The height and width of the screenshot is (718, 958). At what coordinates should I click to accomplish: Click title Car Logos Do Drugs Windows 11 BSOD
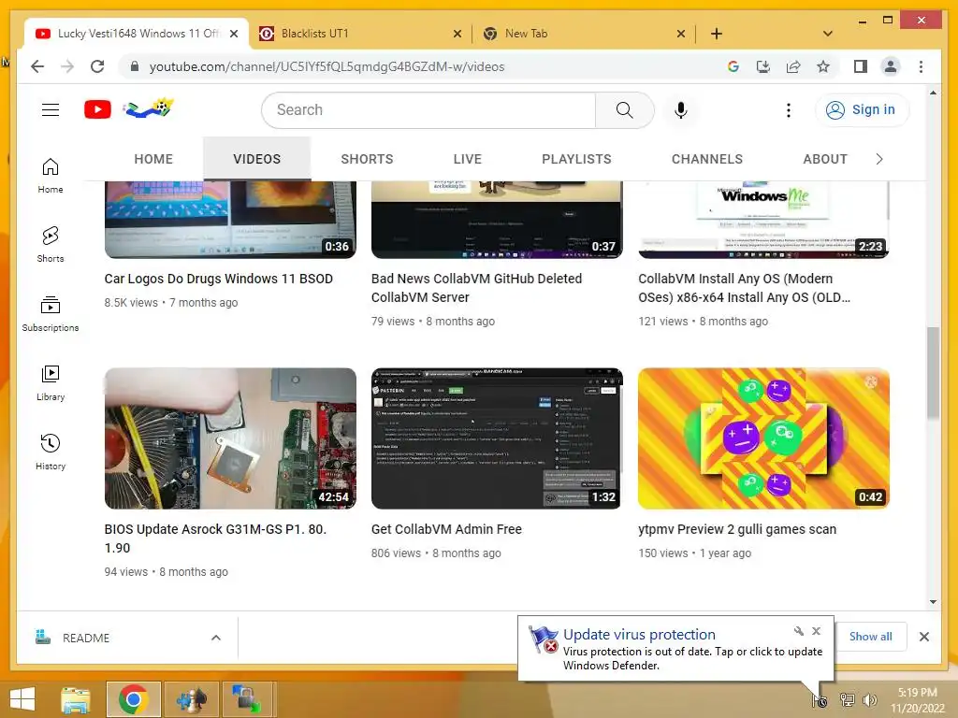(219, 279)
